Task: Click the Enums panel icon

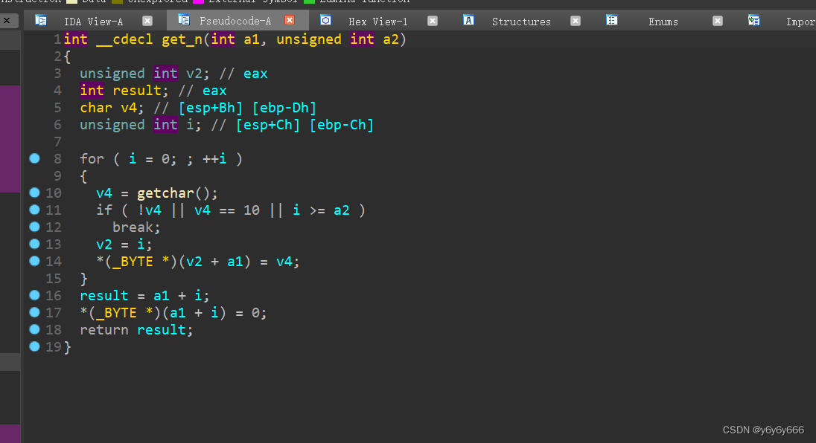Action: 611,20
